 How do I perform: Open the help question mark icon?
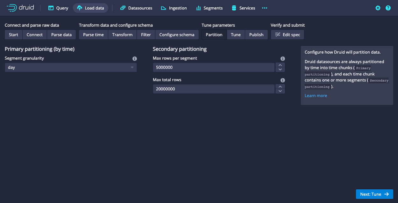point(388,8)
